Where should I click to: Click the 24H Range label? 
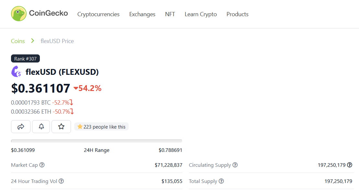97,150
